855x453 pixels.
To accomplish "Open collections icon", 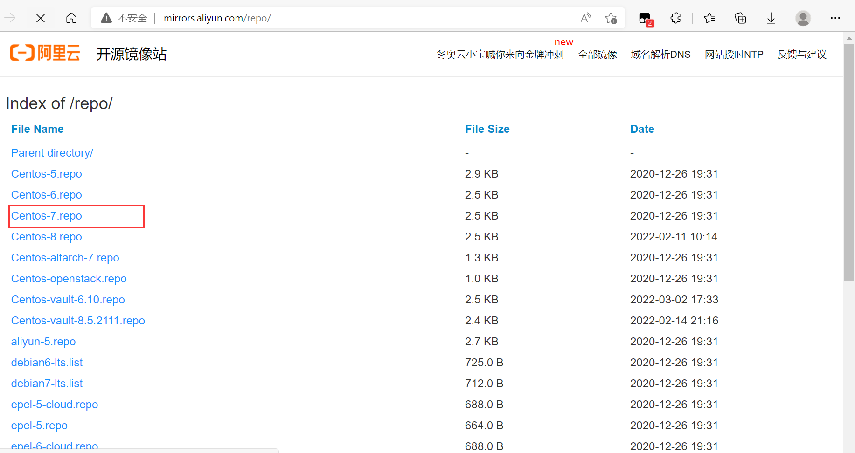I will 740,18.
